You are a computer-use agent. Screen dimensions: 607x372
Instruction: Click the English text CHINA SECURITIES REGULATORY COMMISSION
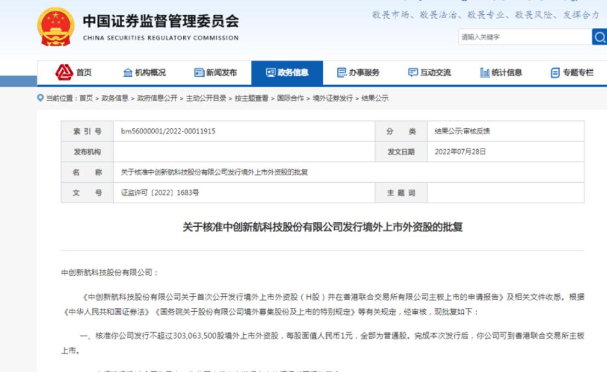[x=161, y=38]
